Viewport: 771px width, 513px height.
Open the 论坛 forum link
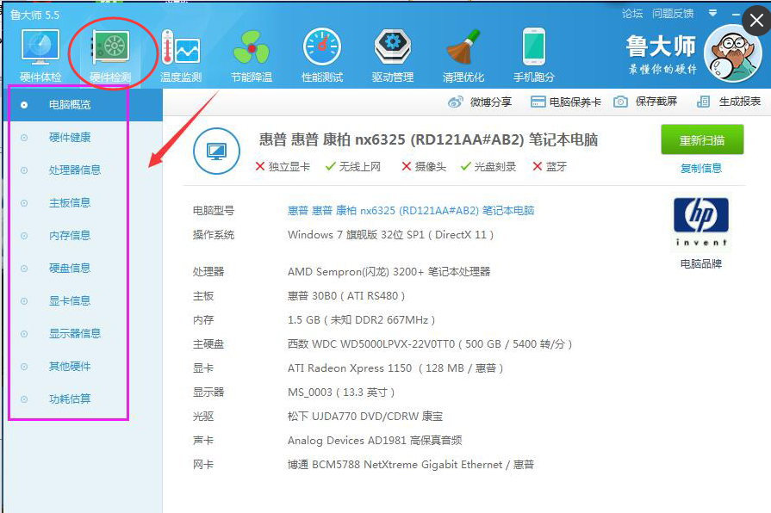[631, 14]
